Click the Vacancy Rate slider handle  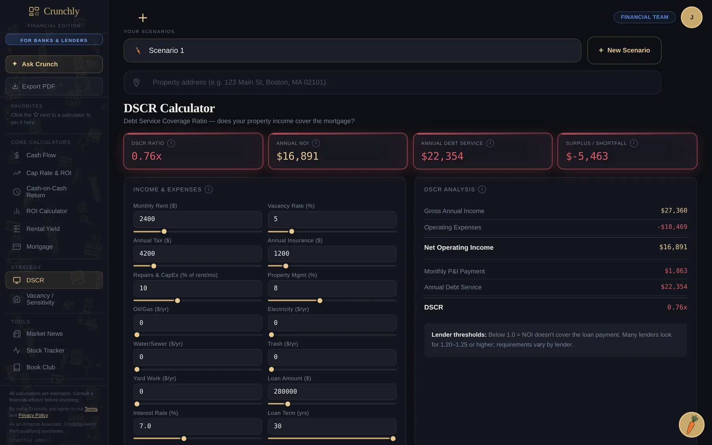pyautogui.click(x=292, y=231)
